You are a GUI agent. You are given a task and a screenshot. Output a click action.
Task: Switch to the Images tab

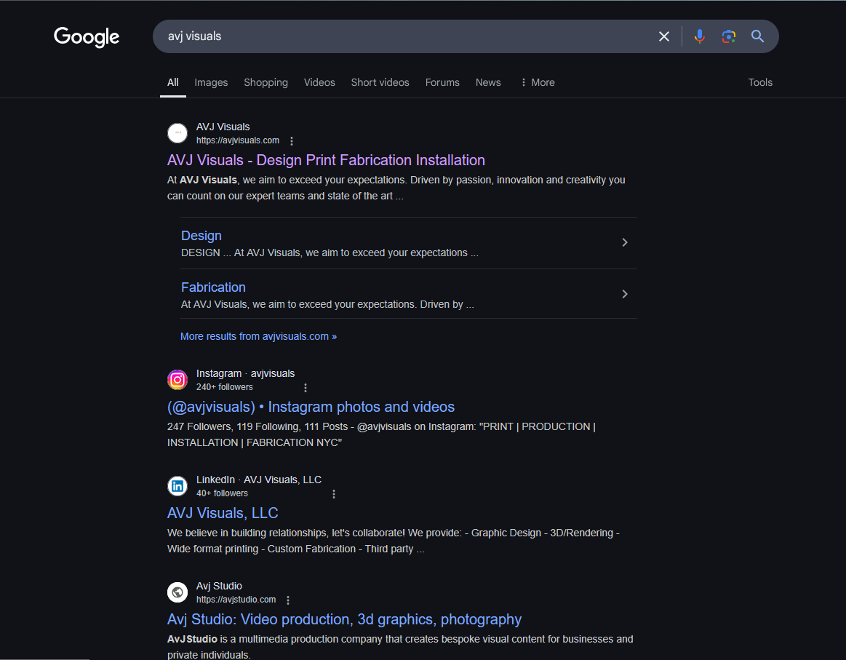(x=211, y=82)
